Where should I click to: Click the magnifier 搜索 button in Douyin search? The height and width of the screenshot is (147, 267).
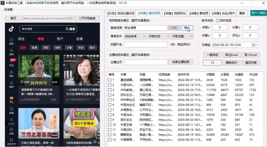[70, 29]
